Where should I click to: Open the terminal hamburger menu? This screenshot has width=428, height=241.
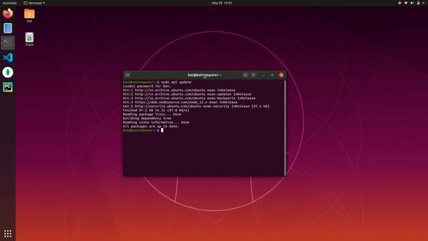[x=253, y=75]
